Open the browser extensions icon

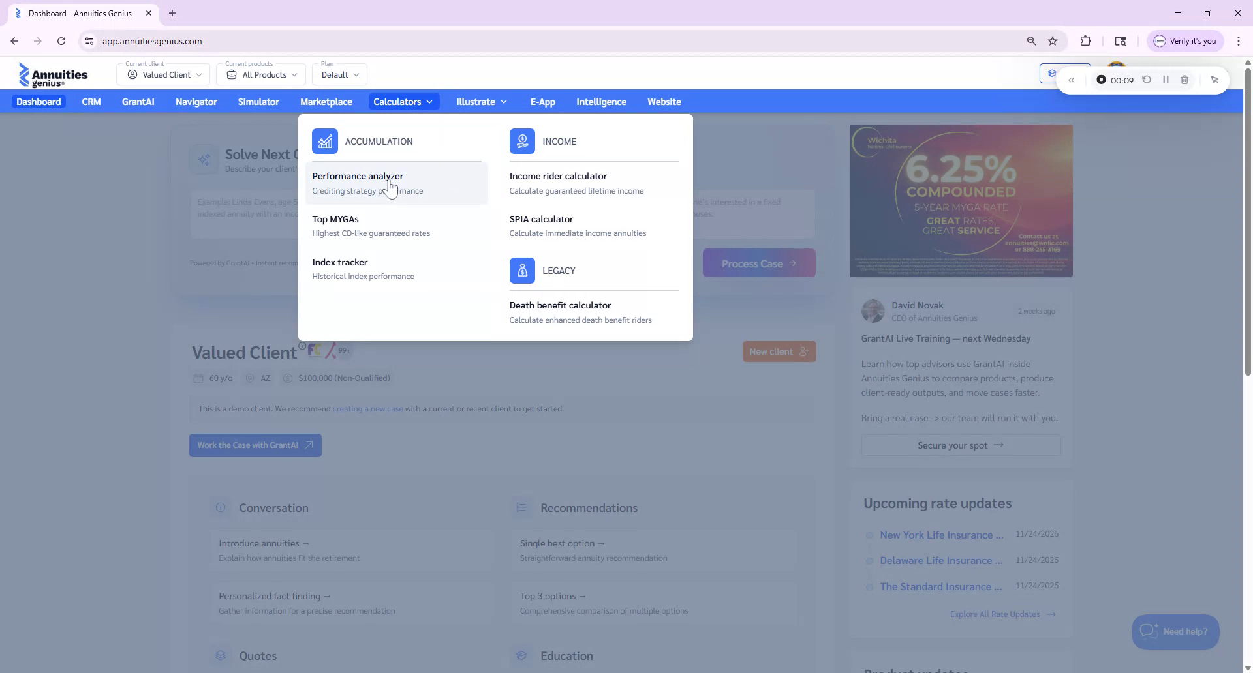(x=1086, y=40)
